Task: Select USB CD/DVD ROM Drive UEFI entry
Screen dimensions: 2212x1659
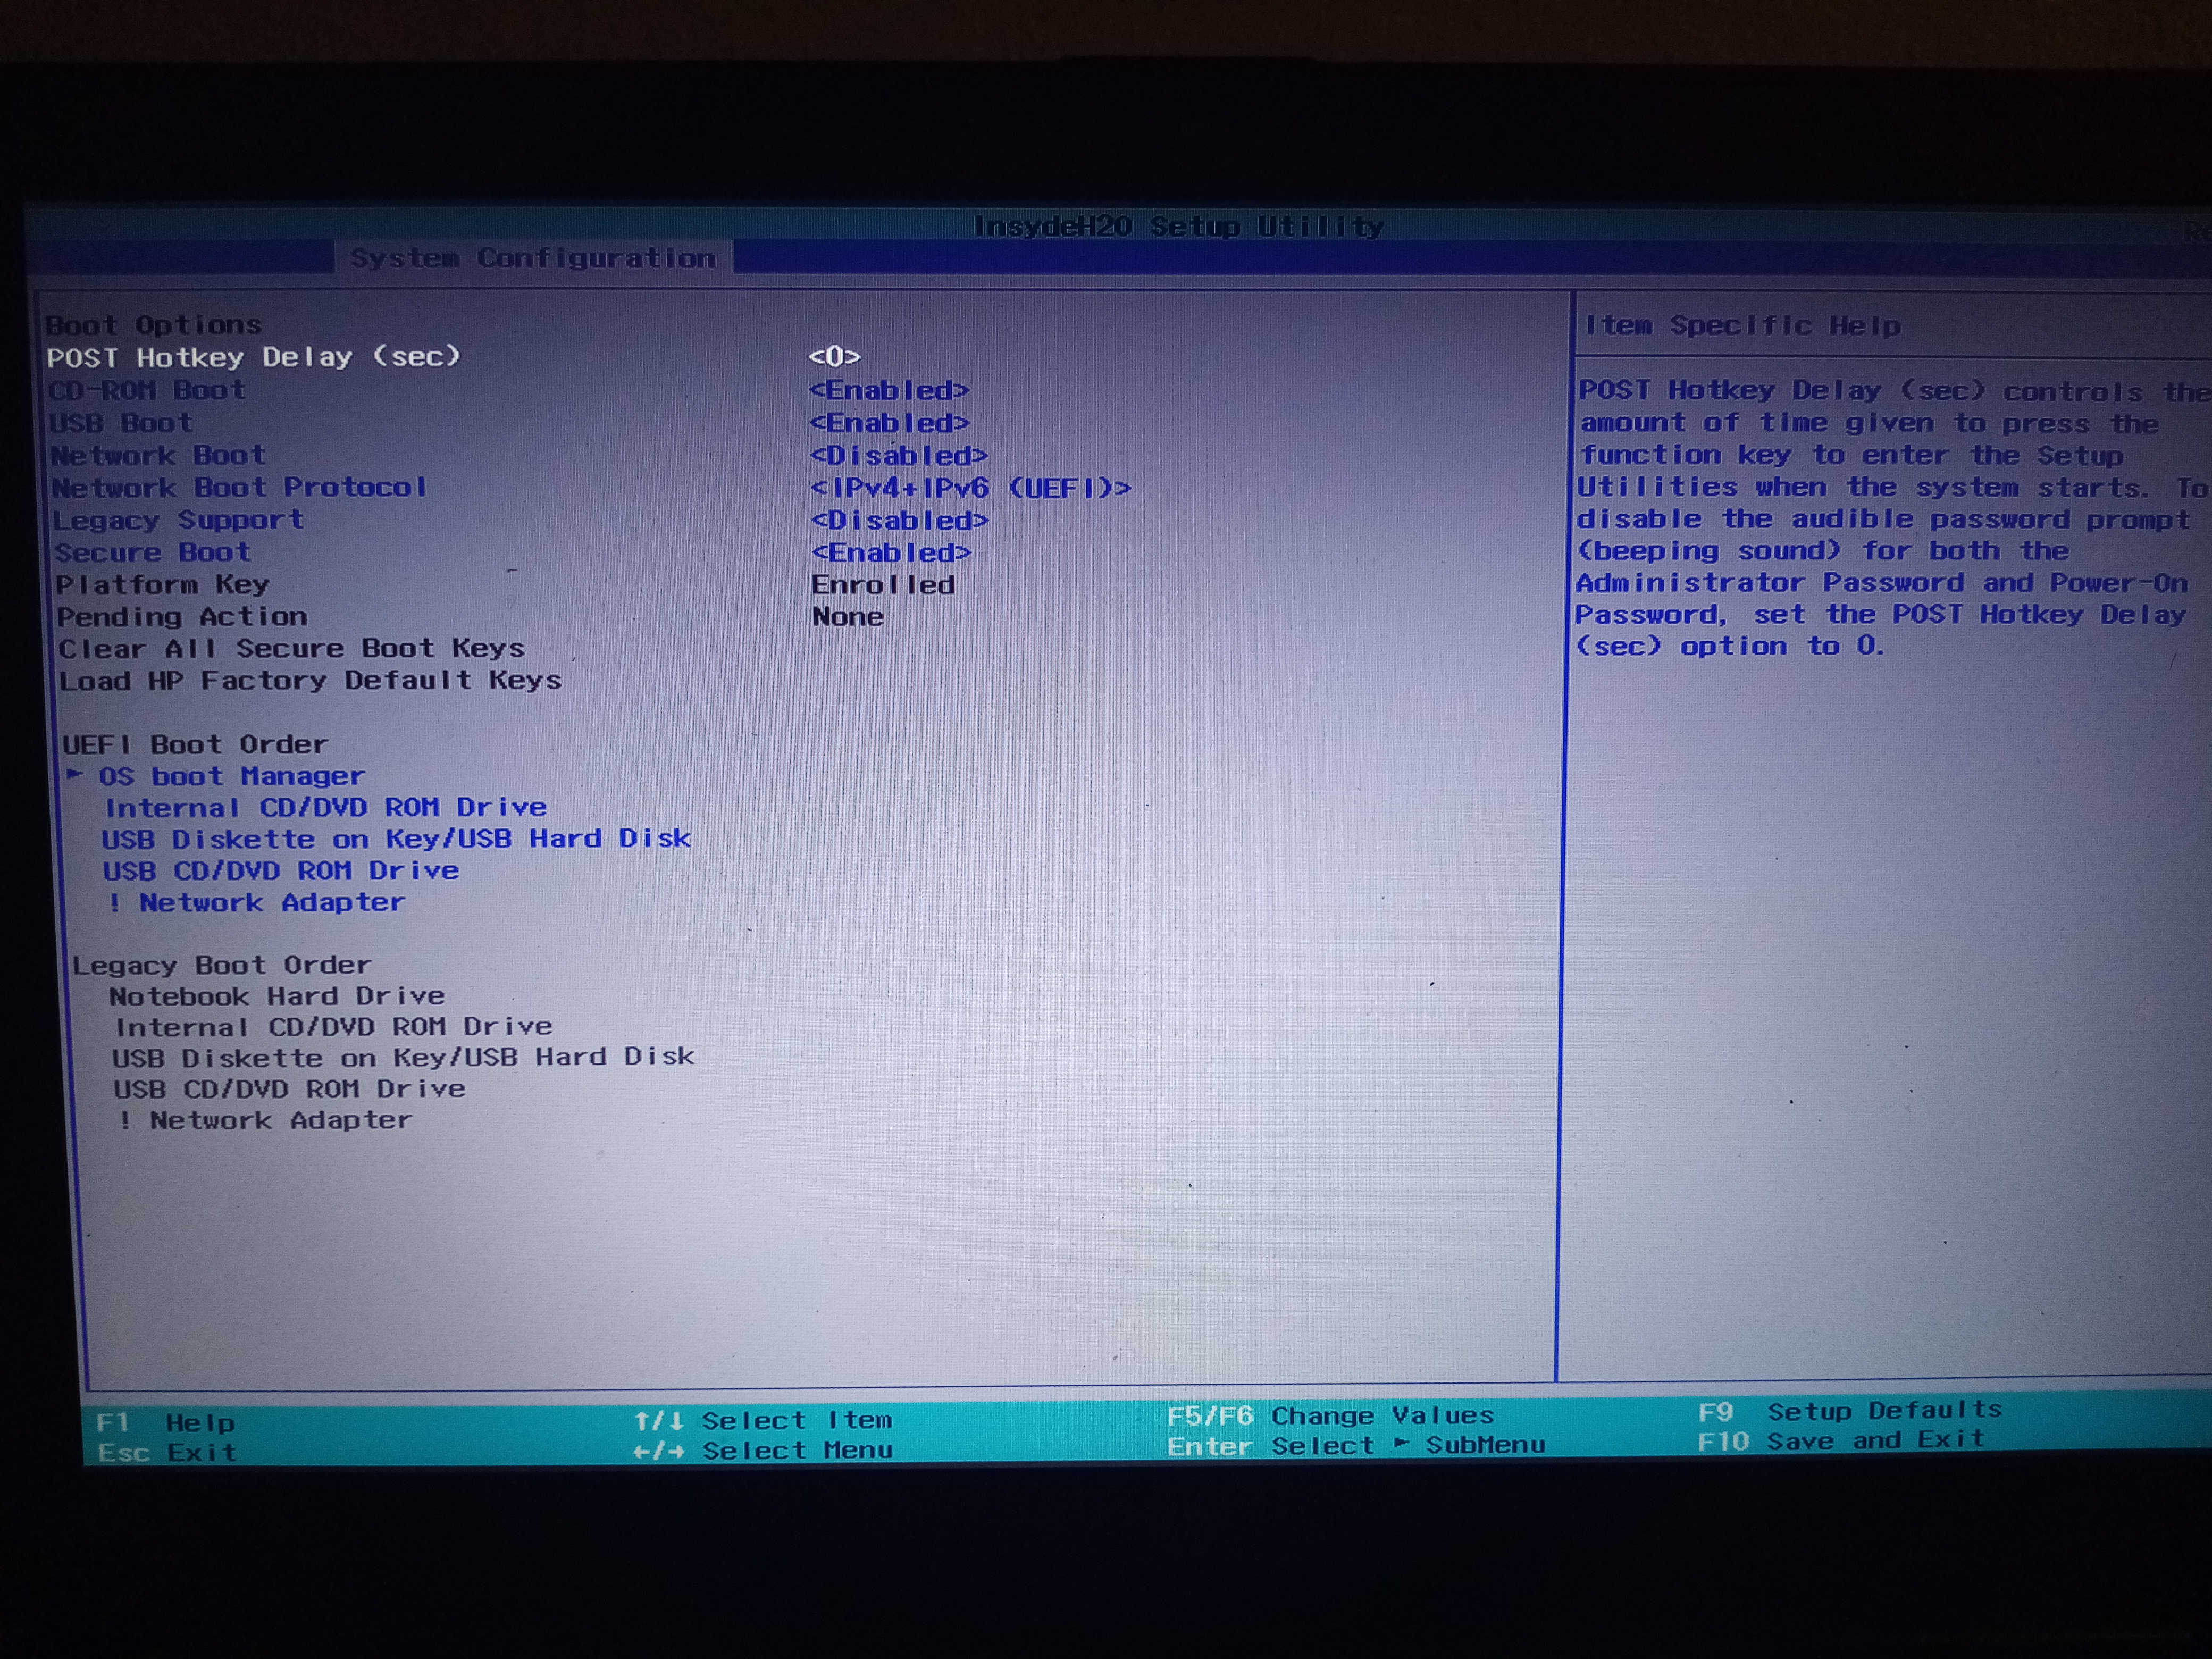Action: coord(281,871)
